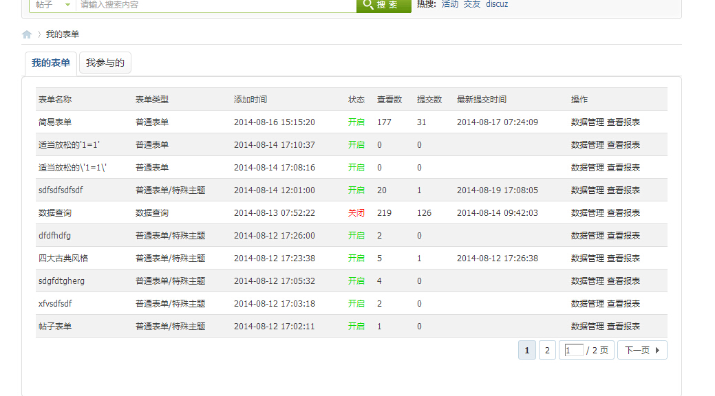The height and width of the screenshot is (396, 715).
Task: Toggle the 关闭 status of 数据查询 form
Action: 356,212
